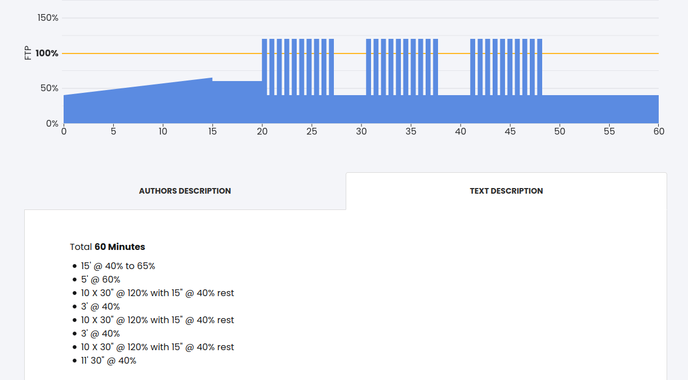
Task: Click the final cooldown block in the chart
Action: [x=600, y=109]
